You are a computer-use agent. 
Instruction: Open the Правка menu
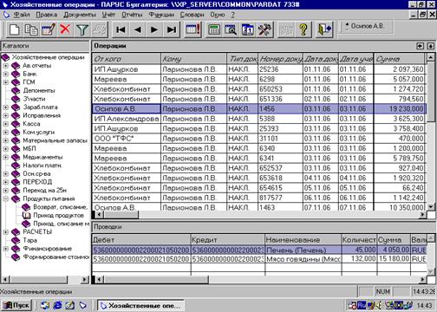pos(46,15)
